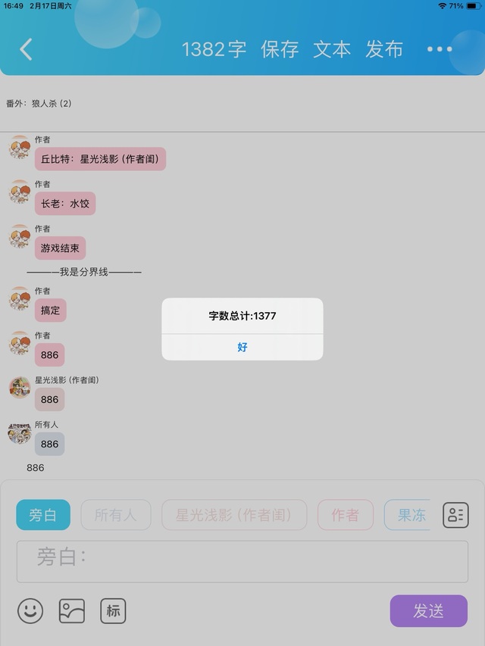Choose the 果冻 role chip
Viewport: 485px width, 646px height.
coord(408,515)
